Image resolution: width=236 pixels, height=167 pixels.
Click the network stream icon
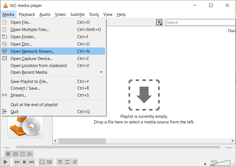(x=4, y=51)
